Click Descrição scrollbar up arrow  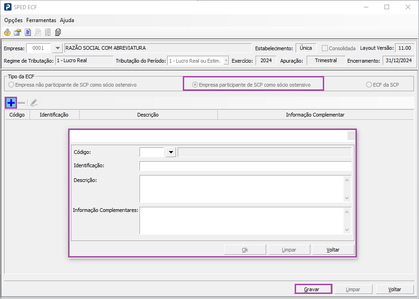347,180
